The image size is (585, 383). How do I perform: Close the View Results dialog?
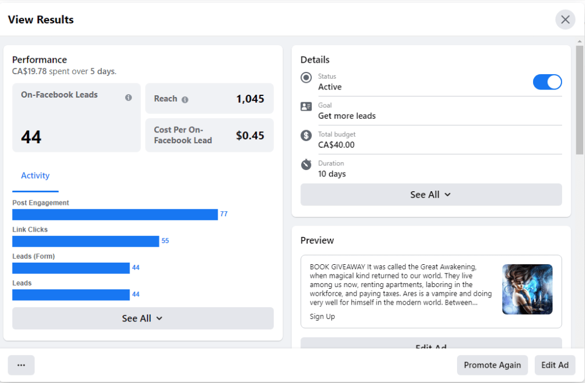tap(565, 20)
